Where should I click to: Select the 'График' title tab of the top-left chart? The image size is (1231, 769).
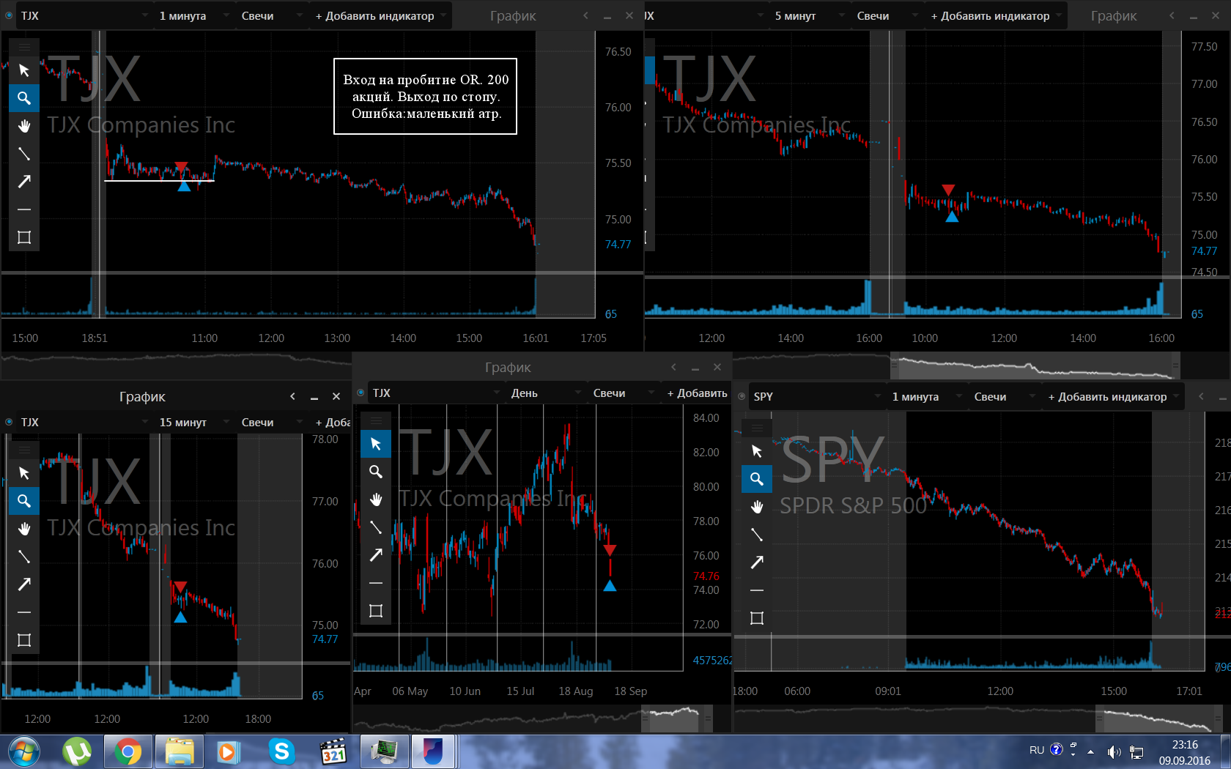(x=513, y=15)
